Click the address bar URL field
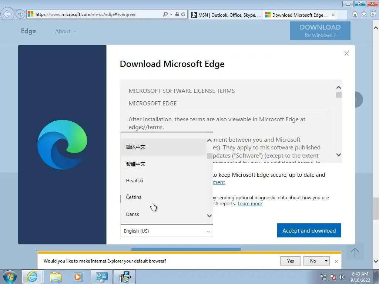The height and width of the screenshot is (284, 379). [x=98, y=14]
